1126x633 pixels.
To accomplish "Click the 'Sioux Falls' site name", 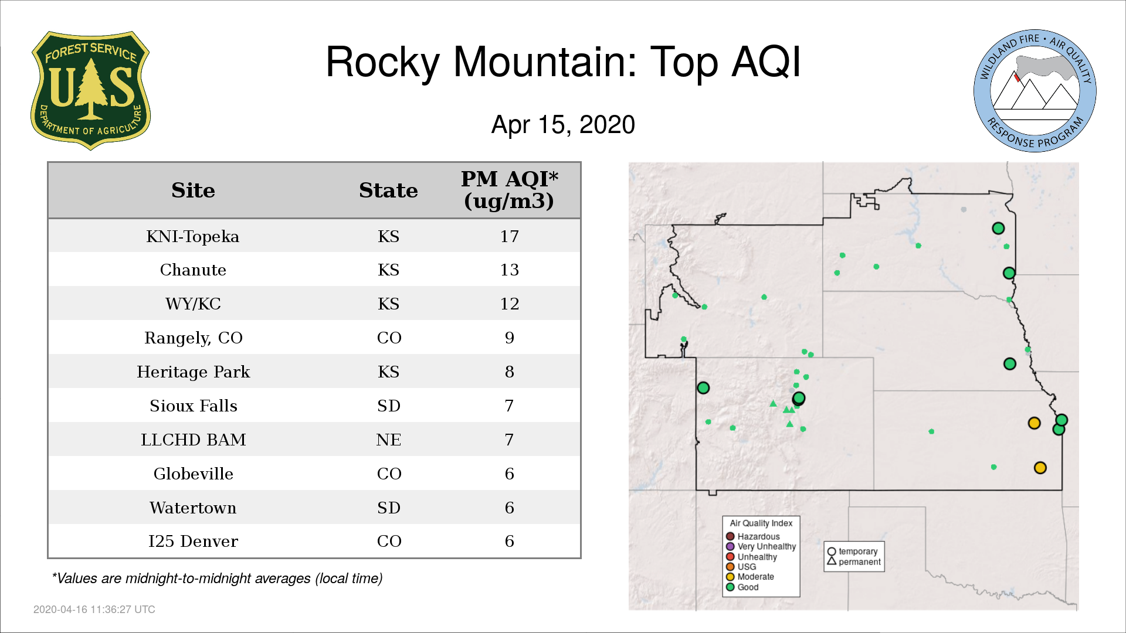I will (x=193, y=406).
